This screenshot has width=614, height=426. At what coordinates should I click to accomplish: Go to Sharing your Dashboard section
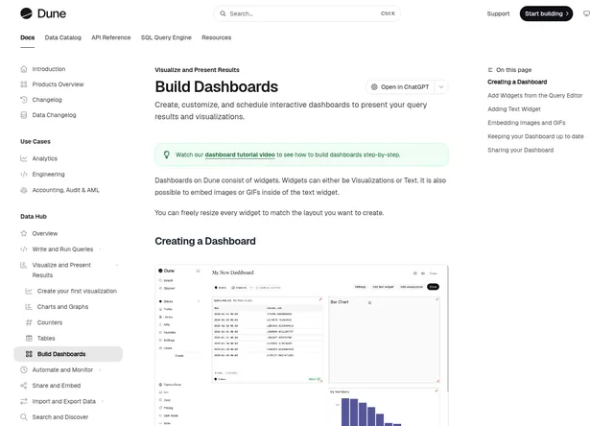[x=520, y=150]
